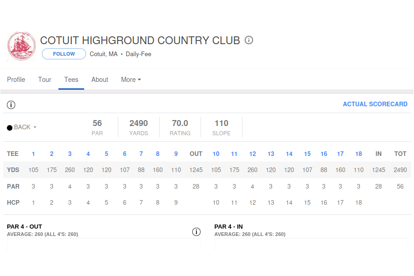The width and height of the screenshot is (414, 276).
Task: Select hole 6 in TEE row
Action: [x=125, y=154]
